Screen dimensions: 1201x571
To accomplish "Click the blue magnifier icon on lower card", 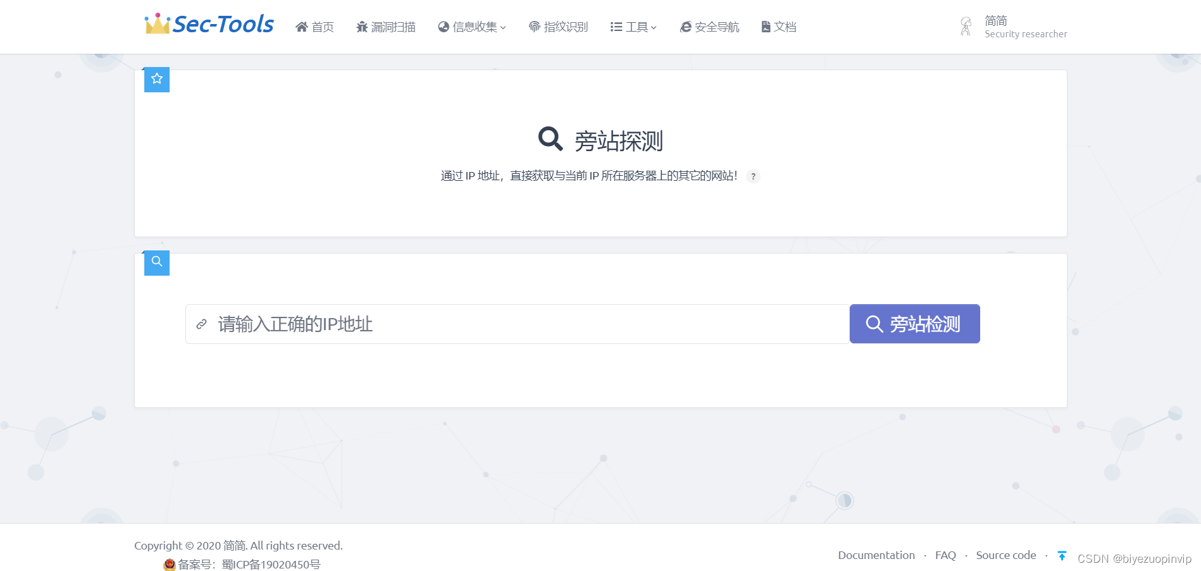I will pos(156,262).
